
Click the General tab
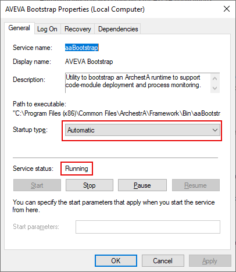point(19,28)
